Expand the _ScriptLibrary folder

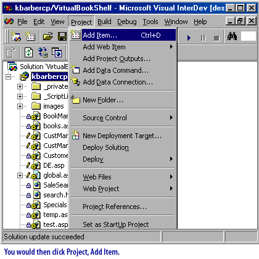coord(20,96)
